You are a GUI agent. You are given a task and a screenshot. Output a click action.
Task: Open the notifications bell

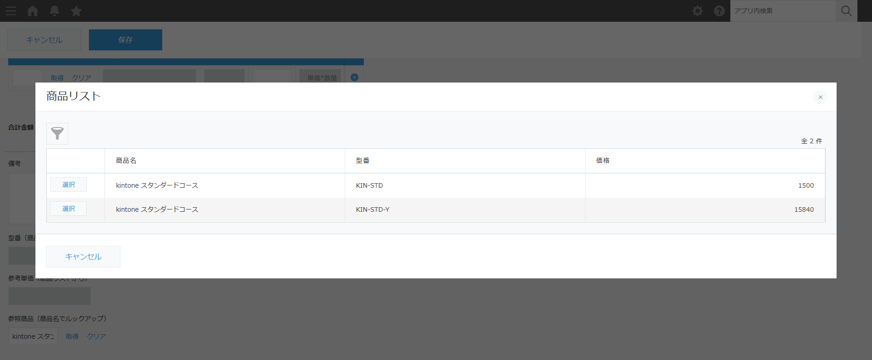(x=54, y=11)
